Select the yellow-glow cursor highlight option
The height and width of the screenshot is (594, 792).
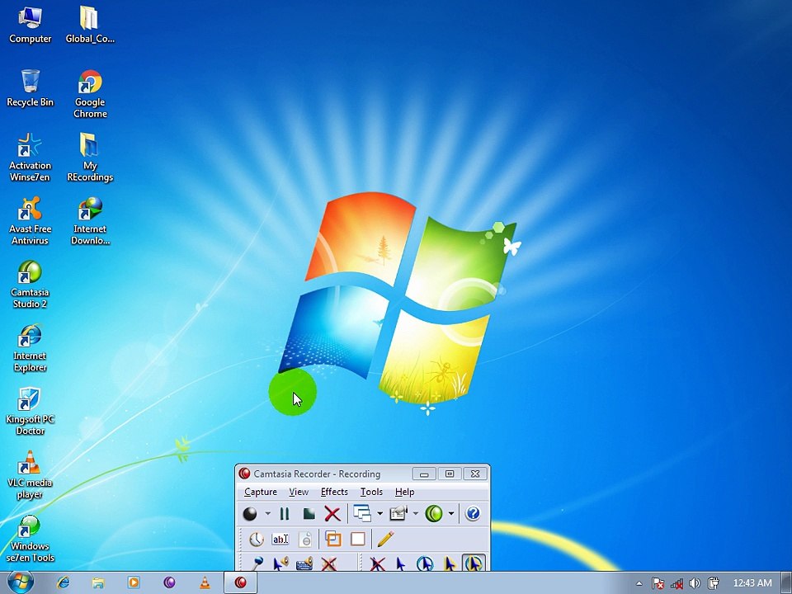(449, 563)
